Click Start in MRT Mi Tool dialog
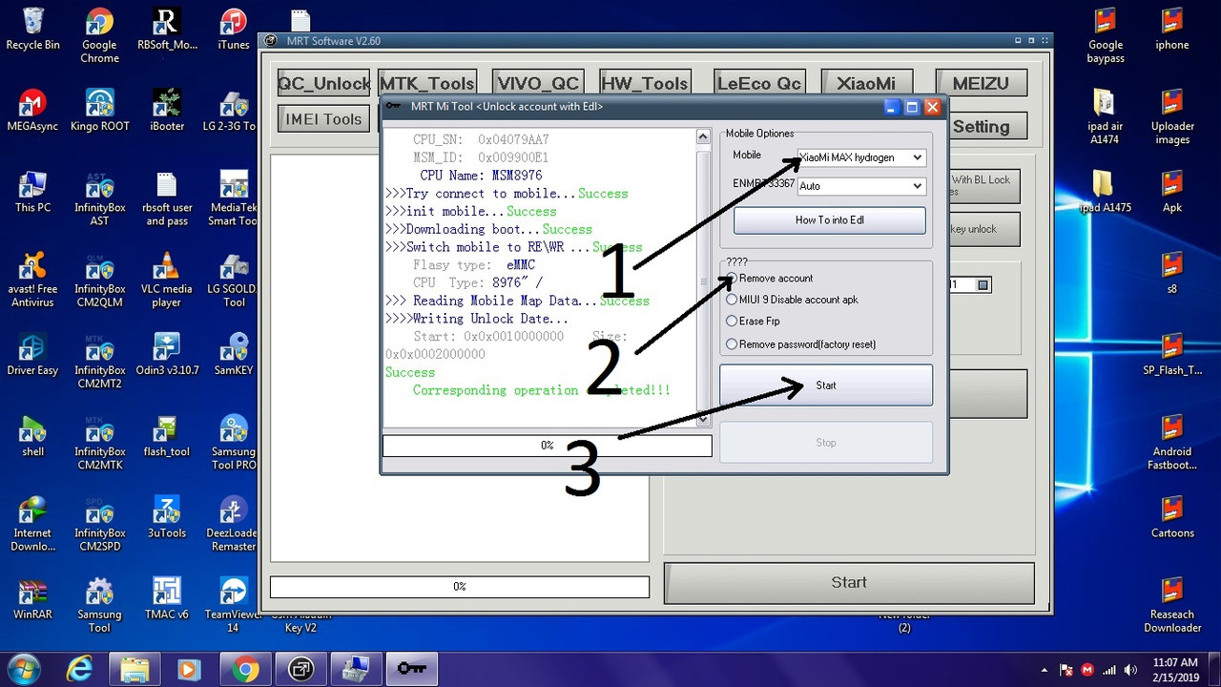 826,385
